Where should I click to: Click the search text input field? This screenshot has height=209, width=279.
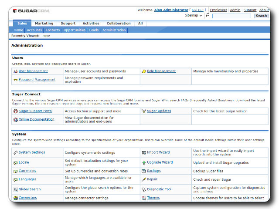click(x=231, y=16)
